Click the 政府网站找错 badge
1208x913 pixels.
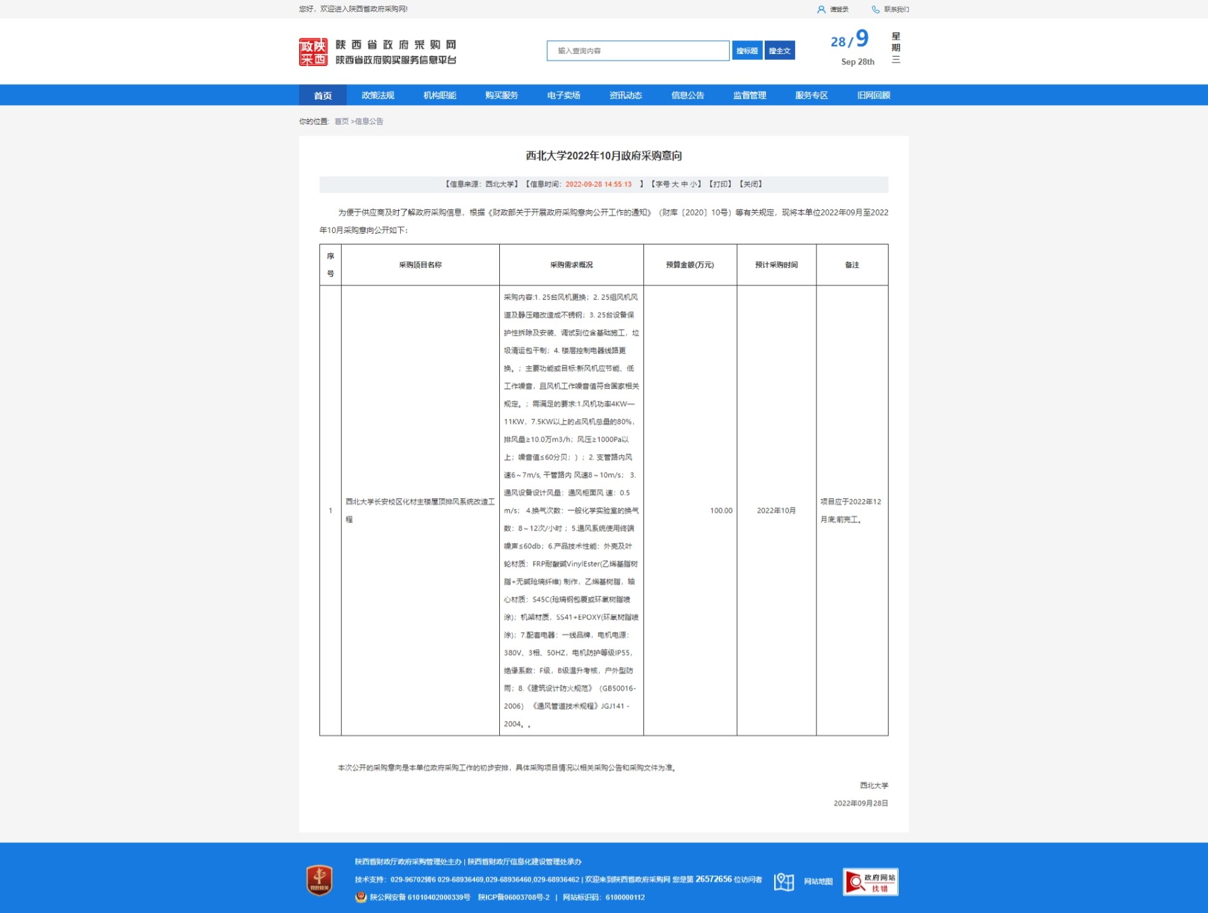pos(870,881)
